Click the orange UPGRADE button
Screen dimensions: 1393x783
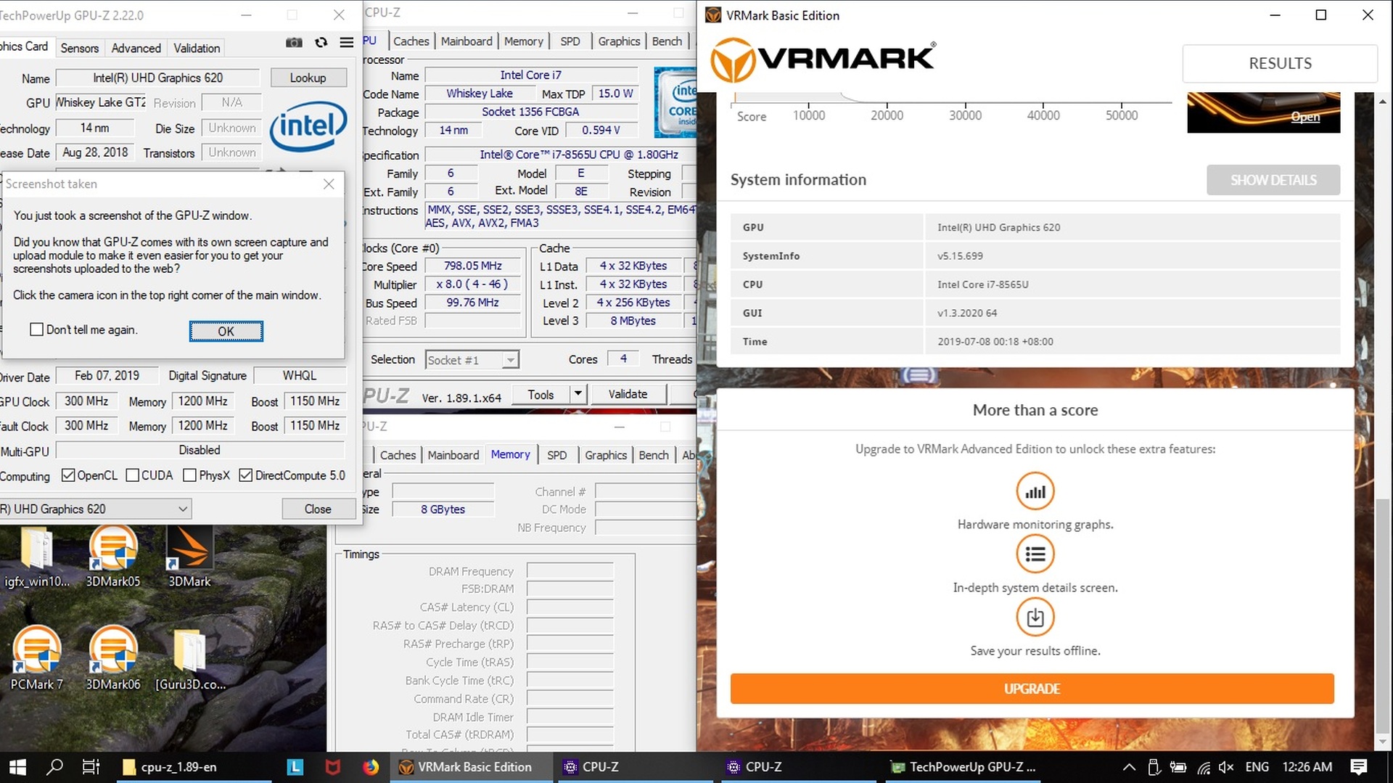click(x=1032, y=689)
